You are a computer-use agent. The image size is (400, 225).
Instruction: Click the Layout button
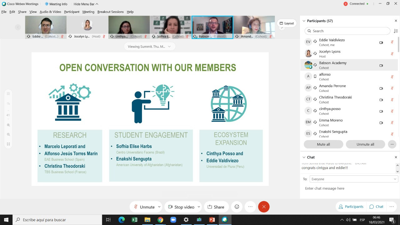[287, 23]
